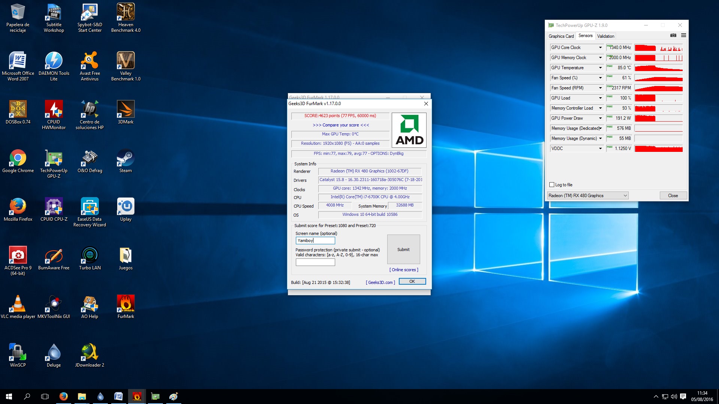Open ACDSee Pro 9 desktop icon

18,261
